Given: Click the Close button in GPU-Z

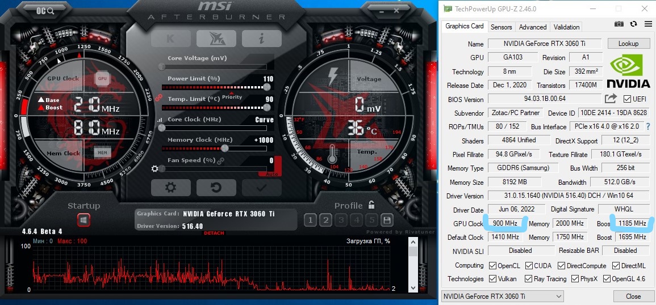Looking at the screenshot, I should 633,296.
